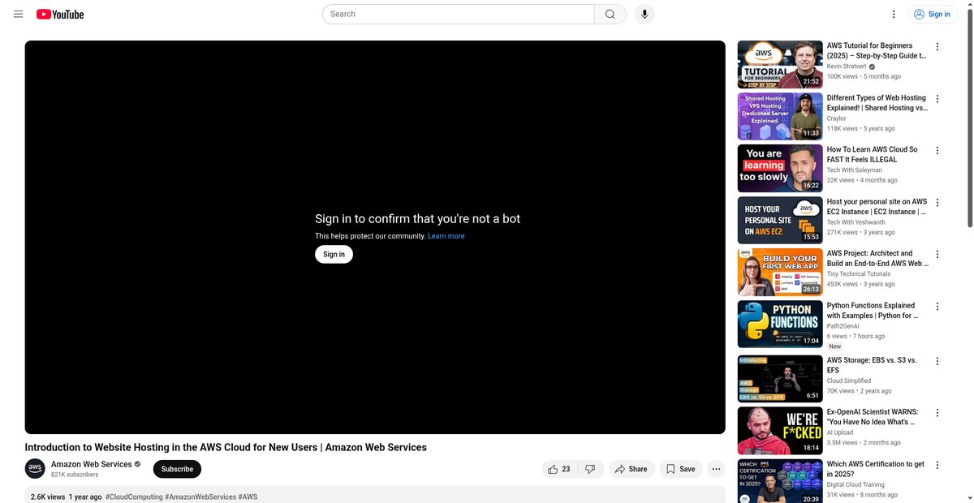Open options menu for AWS Project Architect video

coord(937,255)
